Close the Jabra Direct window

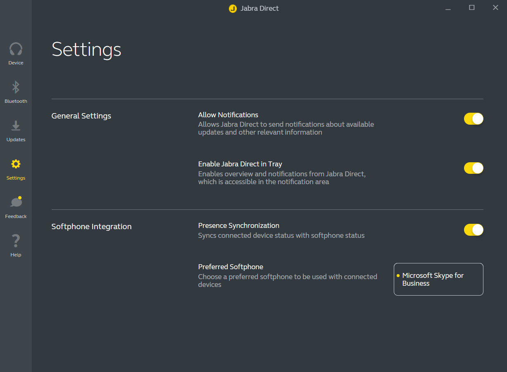point(495,8)
